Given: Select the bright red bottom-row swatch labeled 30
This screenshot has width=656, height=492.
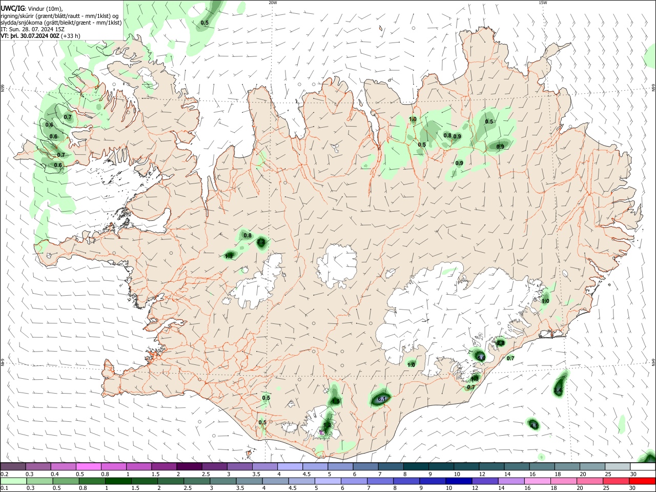Looking at the screenshot, I should coord(643,481).
